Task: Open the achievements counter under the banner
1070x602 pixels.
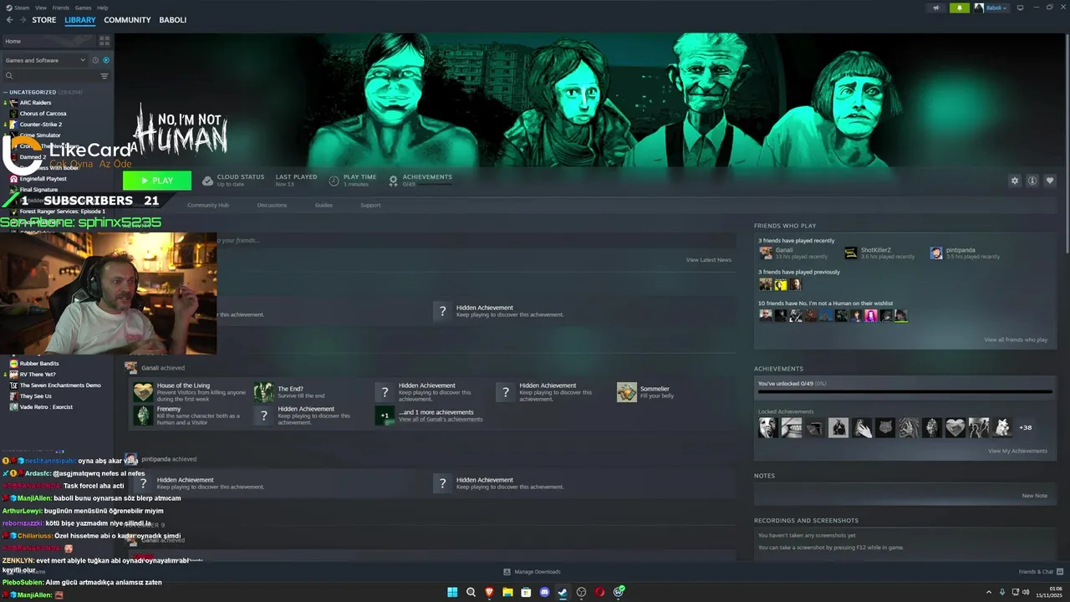Action: (420, 180)
